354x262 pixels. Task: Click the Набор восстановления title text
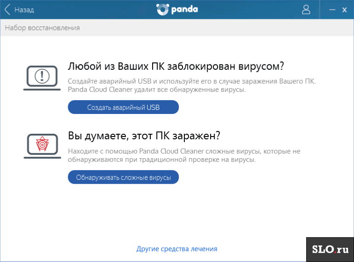tap(42, 28)
